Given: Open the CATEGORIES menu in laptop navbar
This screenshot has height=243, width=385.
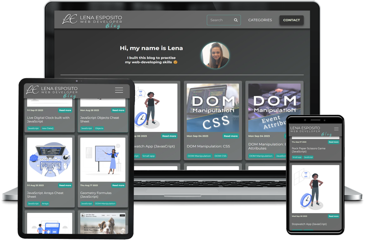Looking at the screenshot, I should click(260, 20).
